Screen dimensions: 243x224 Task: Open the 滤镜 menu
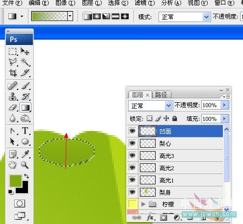(x=145, y=3)
